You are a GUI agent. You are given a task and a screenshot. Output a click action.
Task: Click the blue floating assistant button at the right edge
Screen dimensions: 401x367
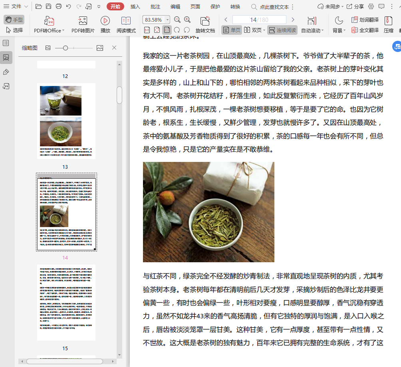click(x=397, y=47)
